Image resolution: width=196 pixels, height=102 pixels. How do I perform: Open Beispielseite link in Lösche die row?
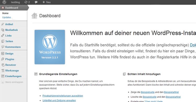[x=149, y=97]
